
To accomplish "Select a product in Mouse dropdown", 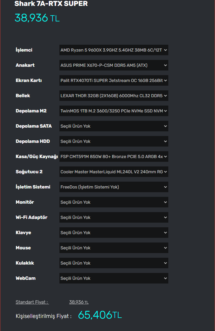I will click(x=114, y=248).
